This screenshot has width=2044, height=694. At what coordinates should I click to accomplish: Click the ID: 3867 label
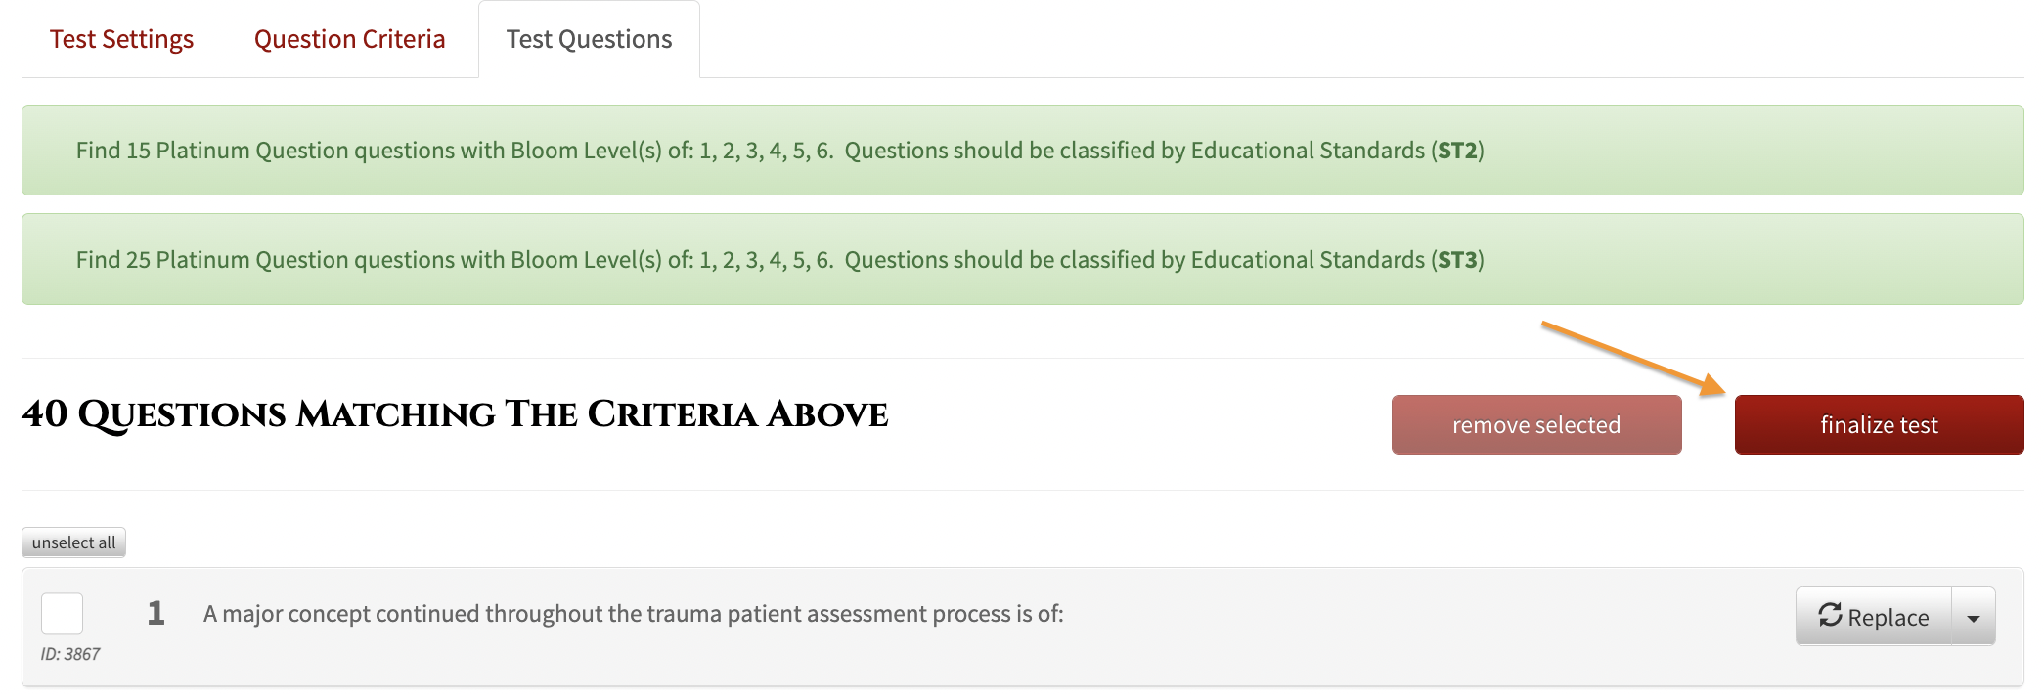tap(70, 654)
